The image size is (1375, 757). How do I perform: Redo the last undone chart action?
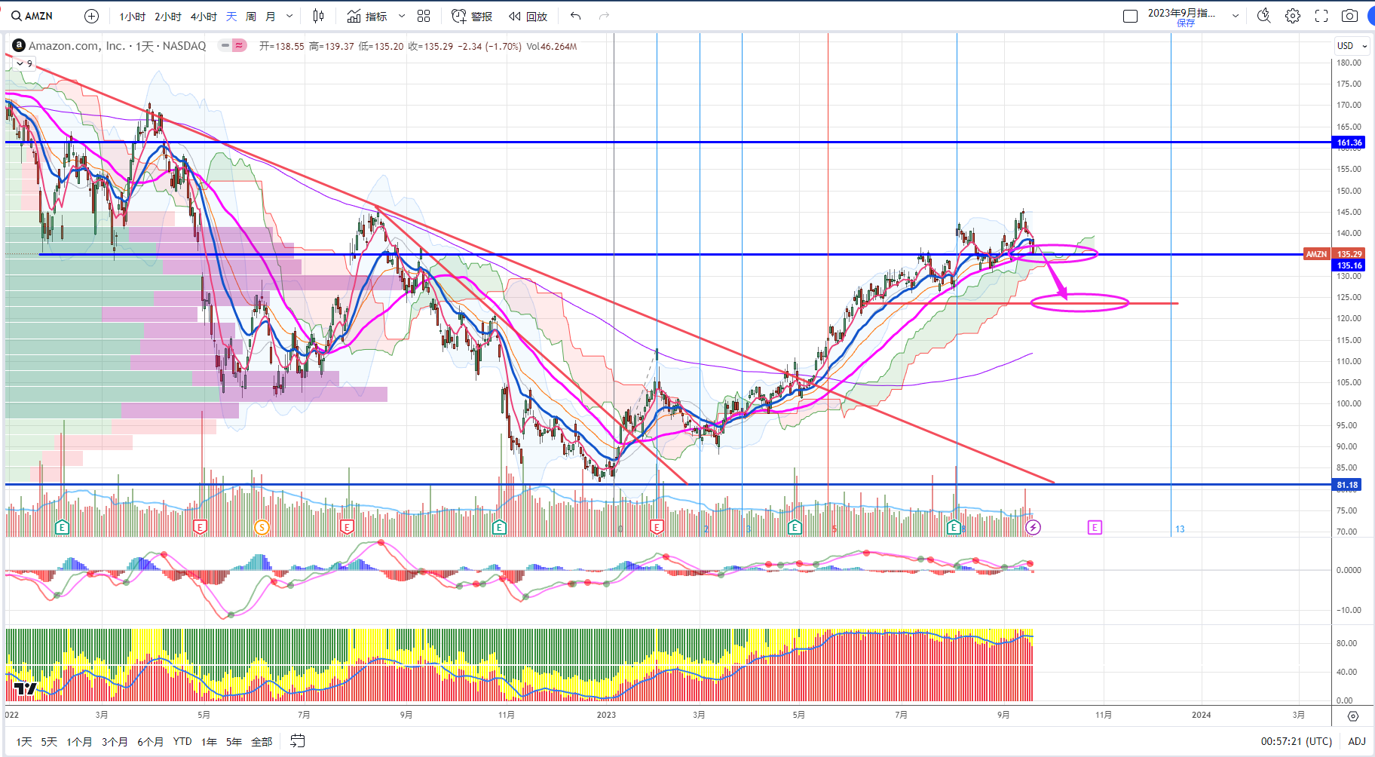point(604,16)
